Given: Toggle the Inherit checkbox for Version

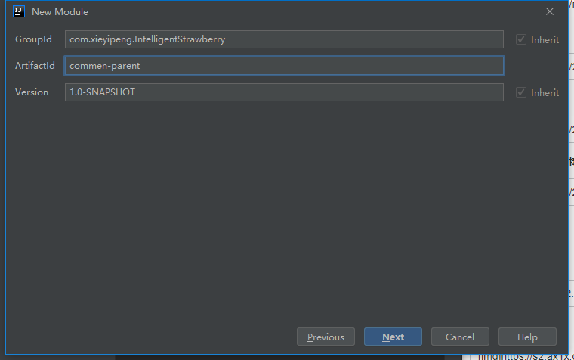Looking at the screenshot, I should point(520,92).
